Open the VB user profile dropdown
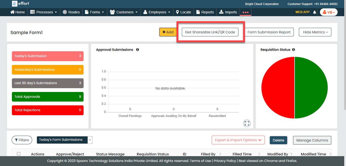Viewport: 346px width, 166px height. tap(329, 12)
